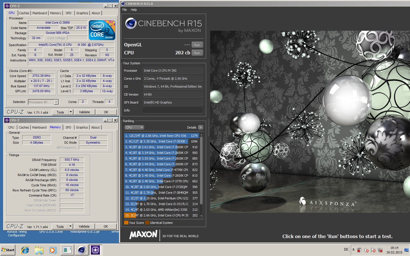Launch Windows Media Player from taskbar

click(x=53, y=250)
